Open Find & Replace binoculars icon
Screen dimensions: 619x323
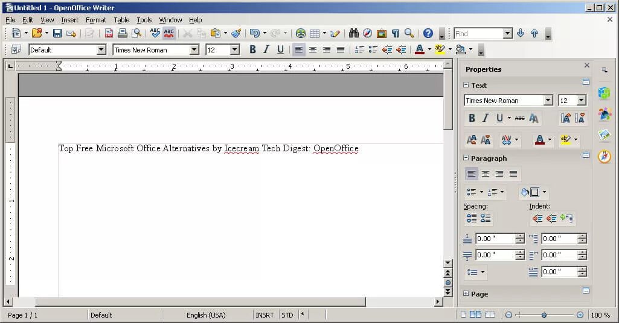point(354,34)
